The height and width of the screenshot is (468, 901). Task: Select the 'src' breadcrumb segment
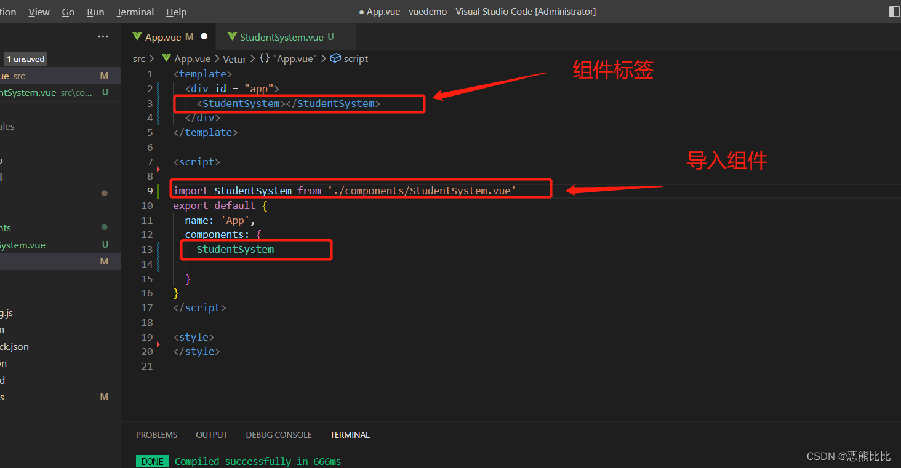tap(139, 58)
